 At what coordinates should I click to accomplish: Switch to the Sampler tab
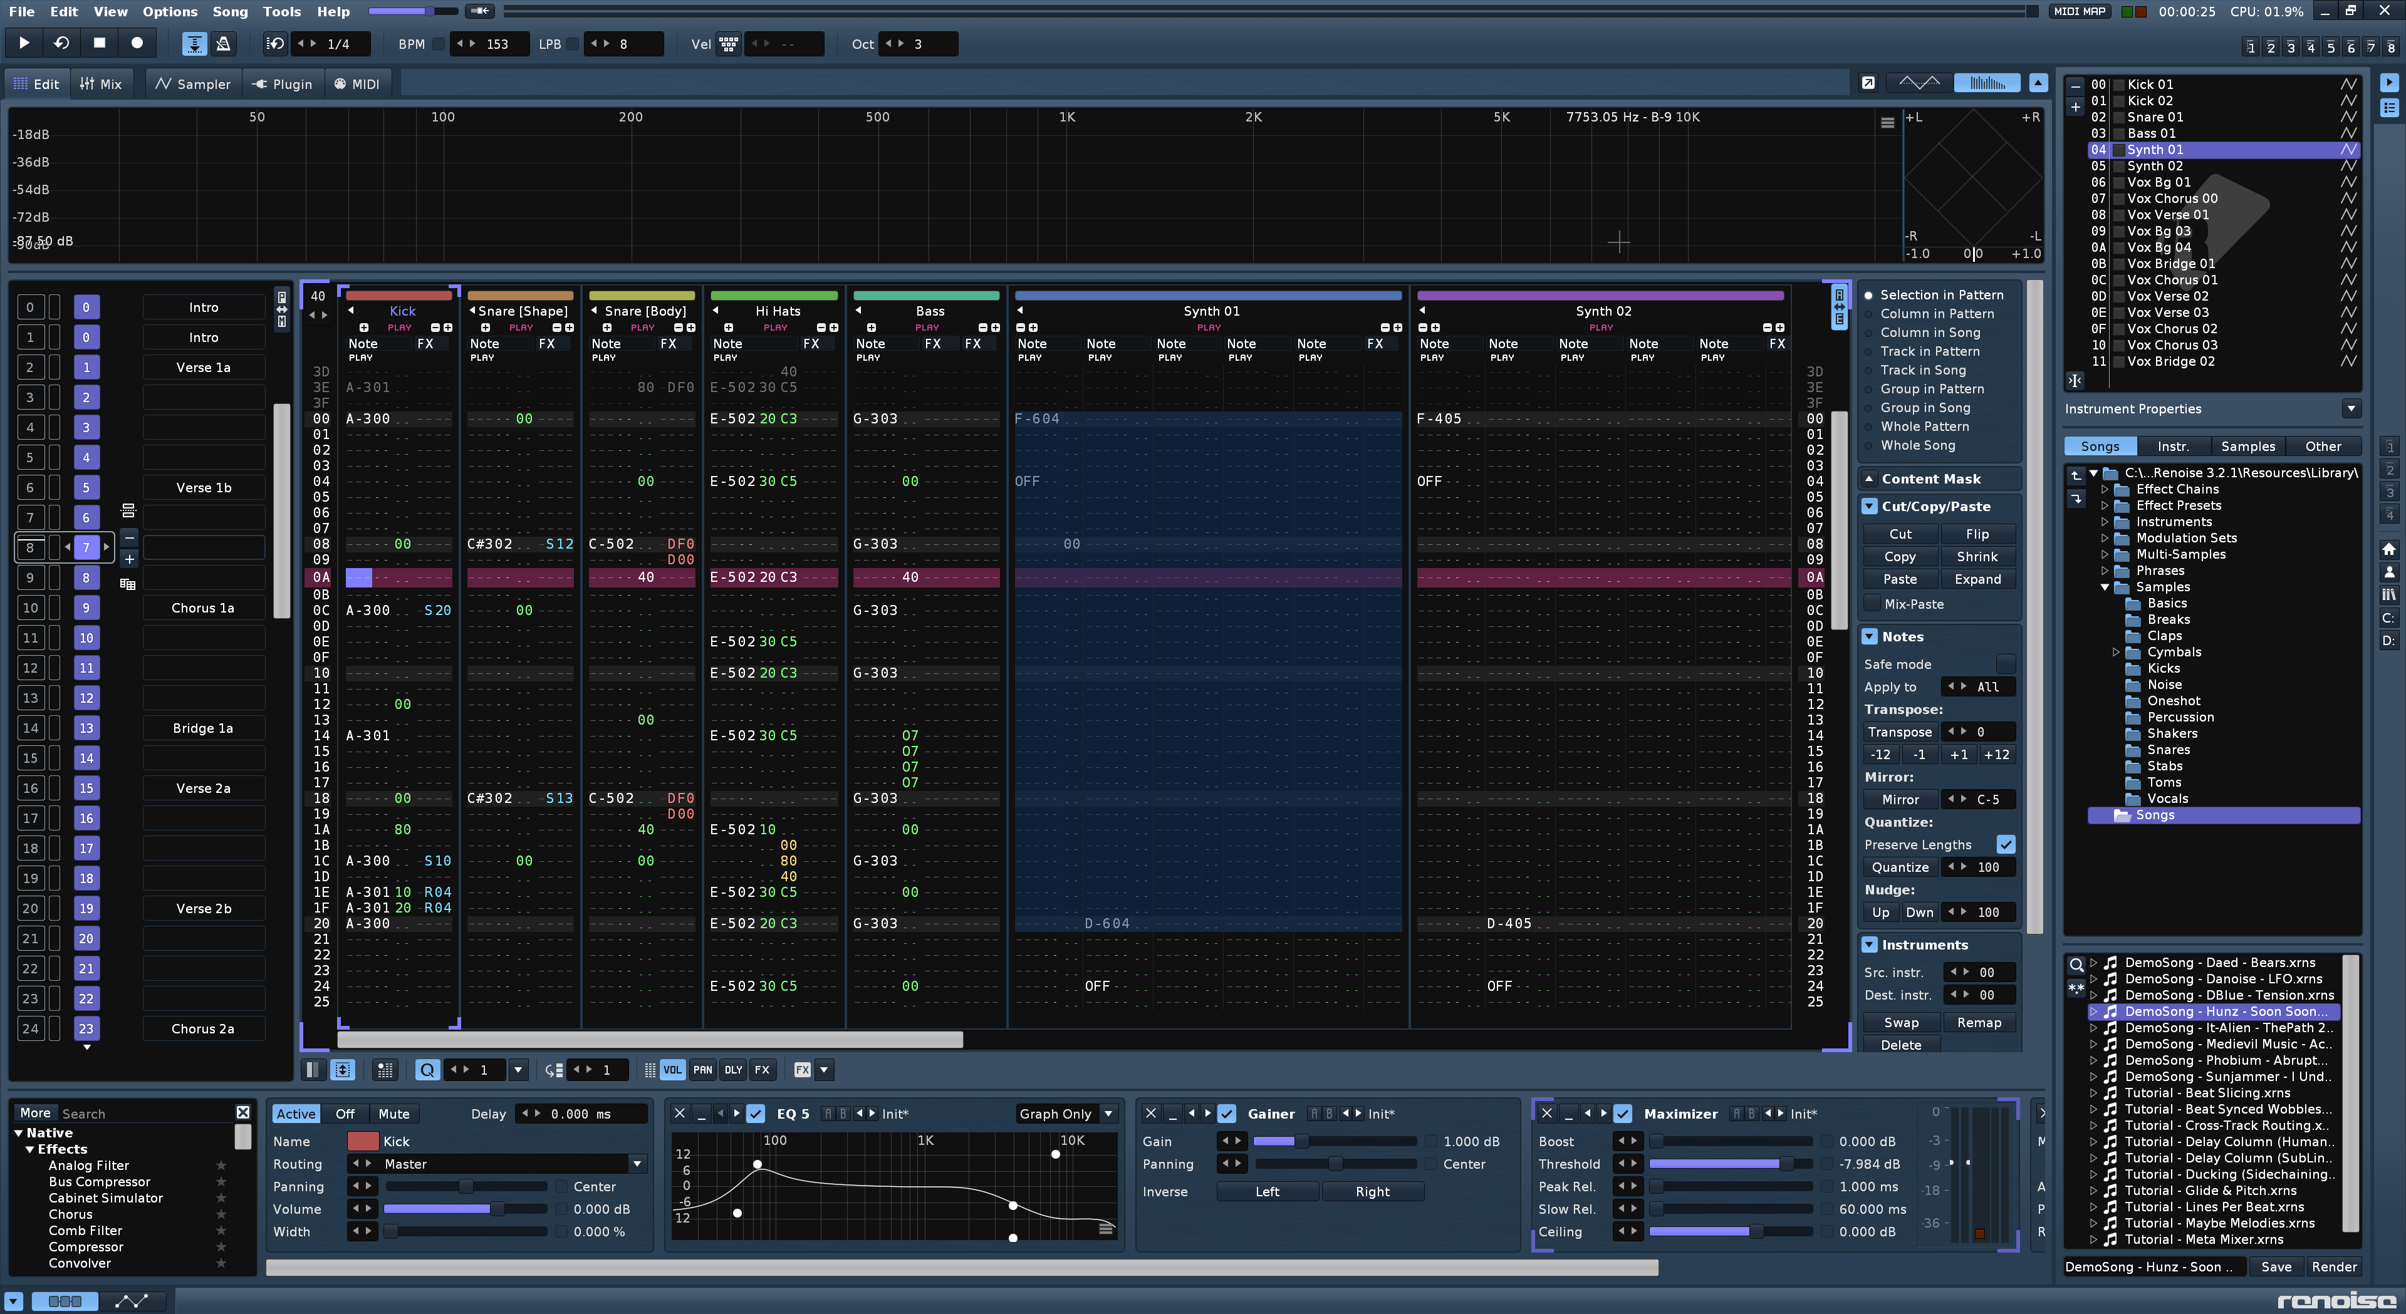192,84
